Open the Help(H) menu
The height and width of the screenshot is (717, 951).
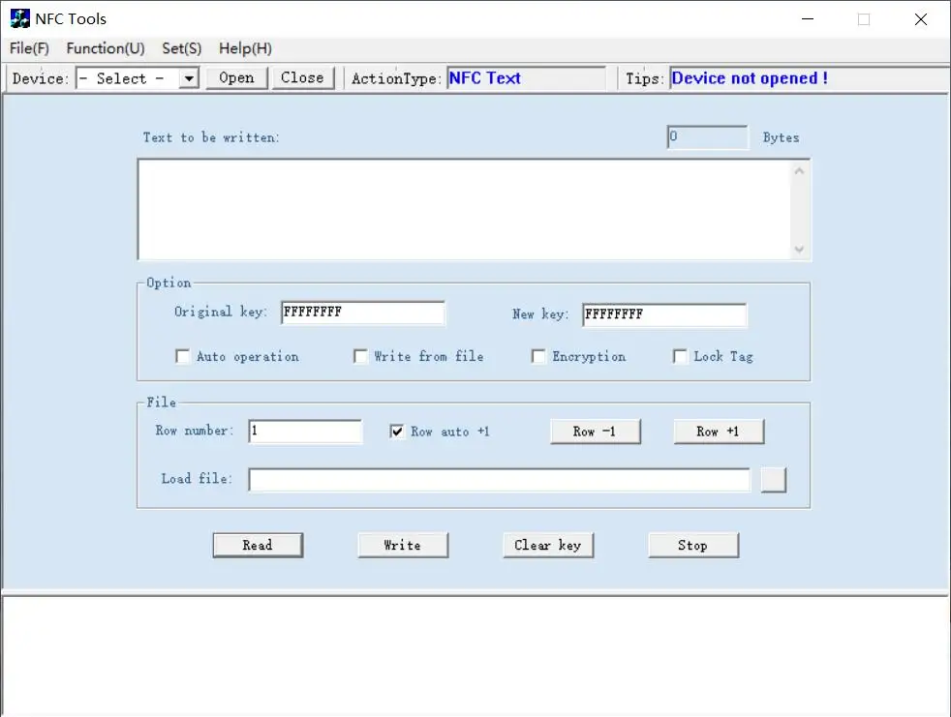point(245,48)
